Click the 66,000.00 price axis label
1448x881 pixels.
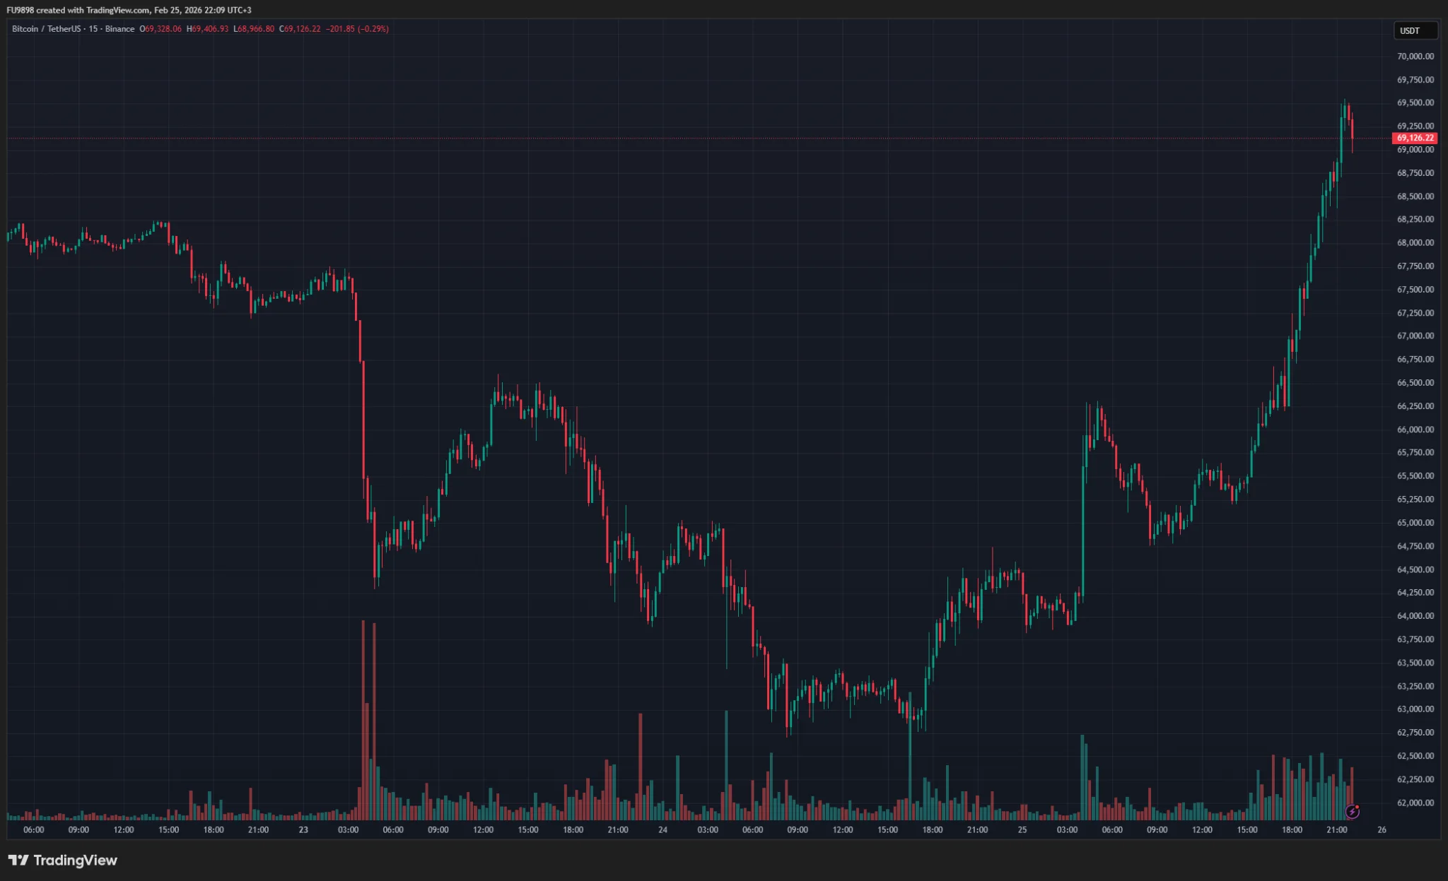click(x=1415, y=430)
